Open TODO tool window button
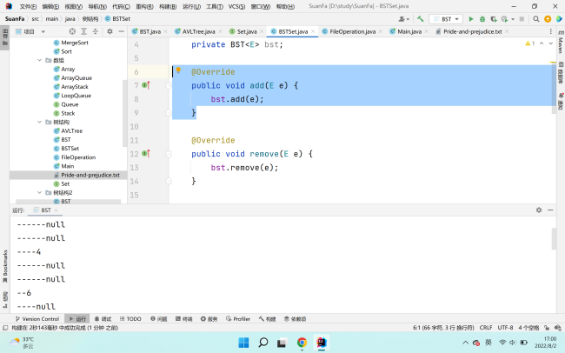565x353 pixels. click(130, 319)
